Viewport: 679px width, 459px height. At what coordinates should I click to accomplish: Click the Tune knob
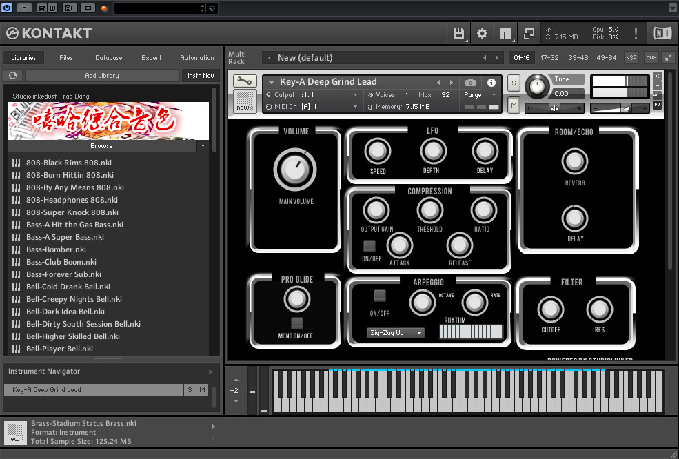537,85
